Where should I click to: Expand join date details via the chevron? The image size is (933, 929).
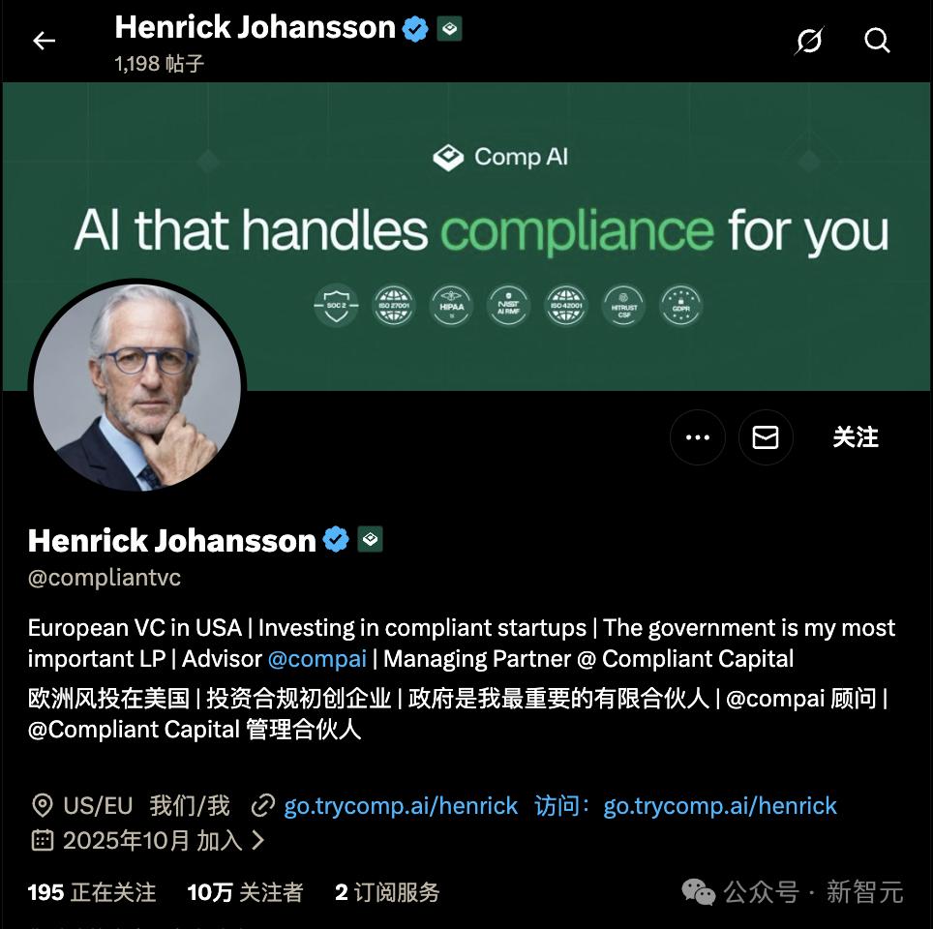tap(257, 840)
